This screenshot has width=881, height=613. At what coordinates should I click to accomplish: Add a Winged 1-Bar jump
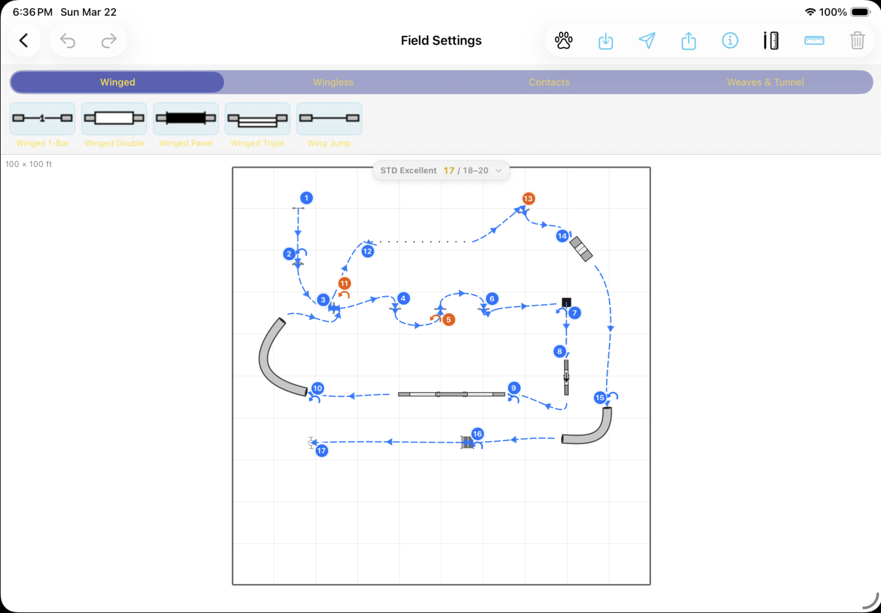(42, 119)
